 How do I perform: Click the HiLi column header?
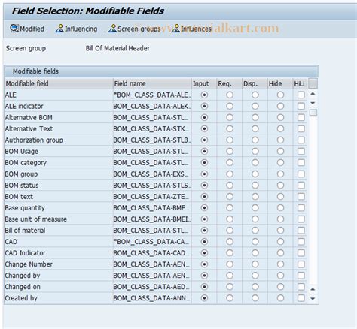pyautogui.click(x=300, y=83)
